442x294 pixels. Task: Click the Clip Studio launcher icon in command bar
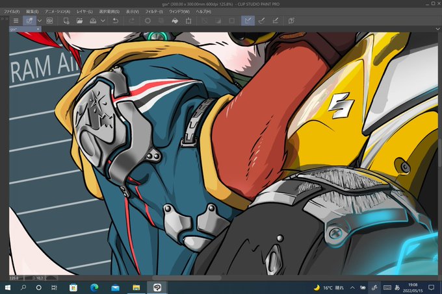[29, 21]
